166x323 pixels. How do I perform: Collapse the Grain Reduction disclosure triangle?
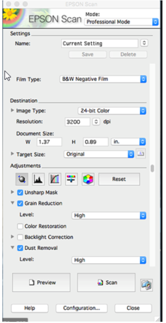coord(13,203)
